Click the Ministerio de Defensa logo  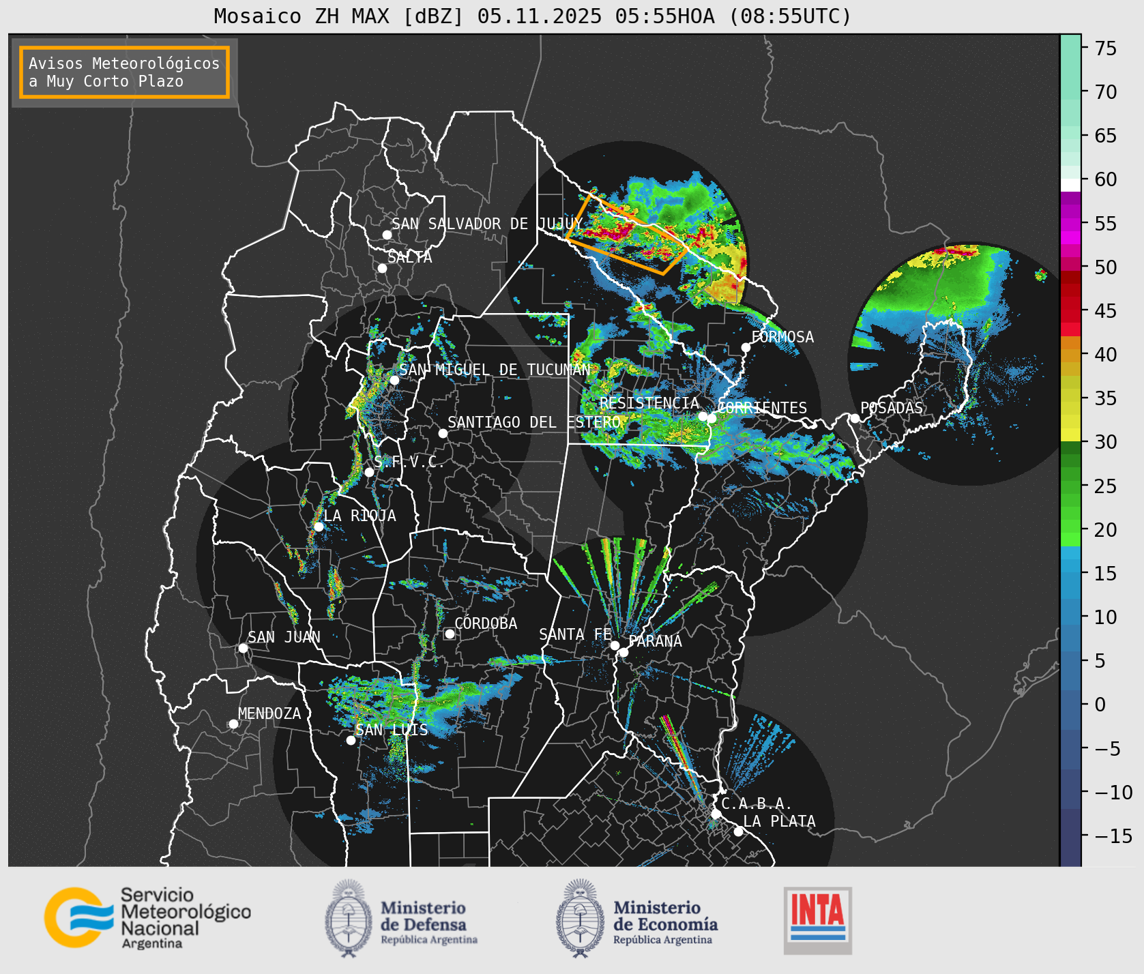click(x=401, y=918)
